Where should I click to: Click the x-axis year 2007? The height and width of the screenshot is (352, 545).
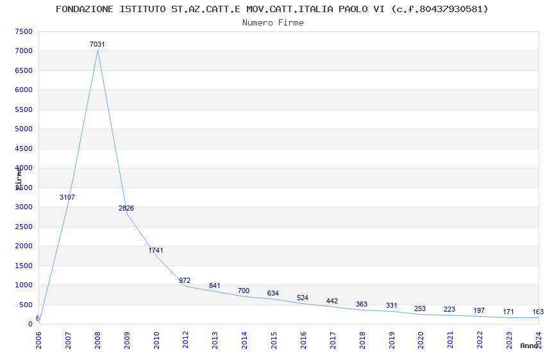(x=68, y=340)
